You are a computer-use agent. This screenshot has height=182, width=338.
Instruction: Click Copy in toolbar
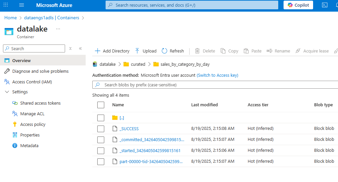pyautogui.click(x=229, y=51)
